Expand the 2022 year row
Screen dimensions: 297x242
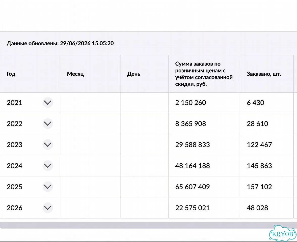(x=47, y=124)
